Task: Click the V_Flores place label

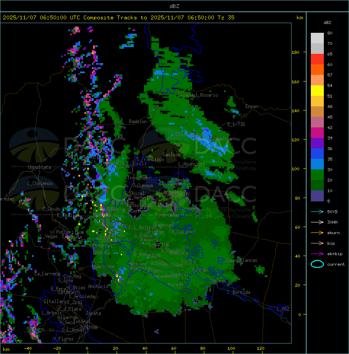Action: click(x=63, y=339)
